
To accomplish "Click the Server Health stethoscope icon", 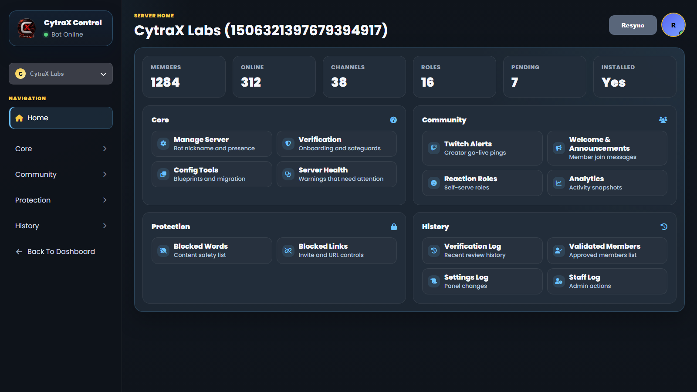I will pyautogui.click(x=288, y=174).
